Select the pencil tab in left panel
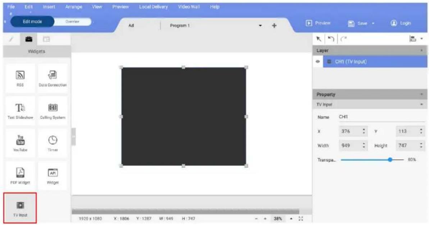 (12, 40)
